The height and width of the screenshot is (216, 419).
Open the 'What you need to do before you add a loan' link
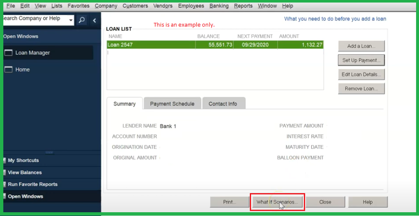335,19
